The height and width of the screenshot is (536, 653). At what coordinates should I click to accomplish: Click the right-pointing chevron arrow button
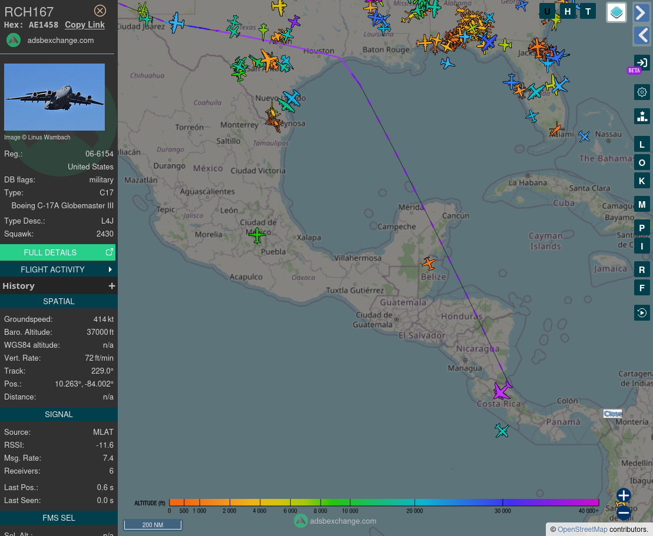pos(642,12)
